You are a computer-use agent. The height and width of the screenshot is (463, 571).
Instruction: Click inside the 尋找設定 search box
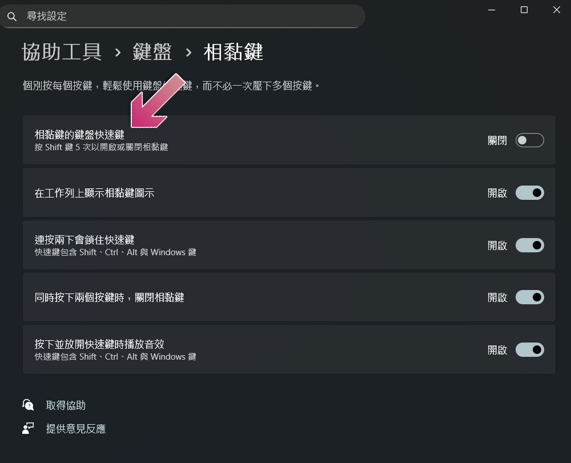point(183,16)
